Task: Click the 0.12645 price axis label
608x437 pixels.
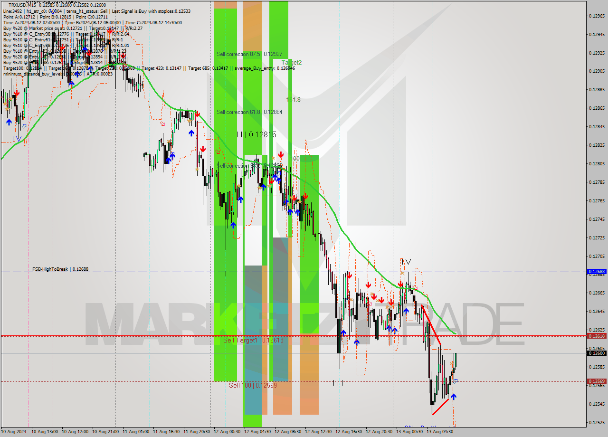Action: [x=597, y=312]
